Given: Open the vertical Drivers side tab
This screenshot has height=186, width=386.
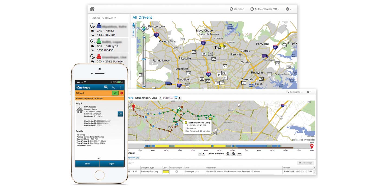Looking at the screenshot, I should [133, 30].
